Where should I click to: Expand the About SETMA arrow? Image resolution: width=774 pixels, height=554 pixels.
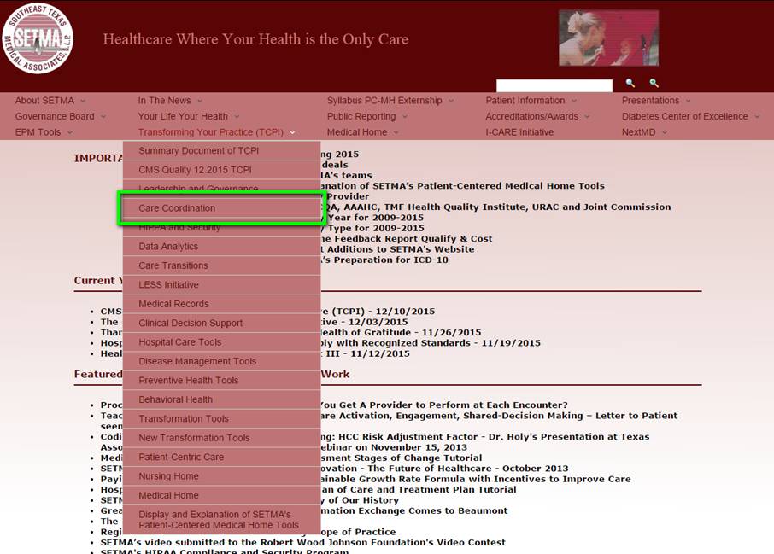(83, 101)
